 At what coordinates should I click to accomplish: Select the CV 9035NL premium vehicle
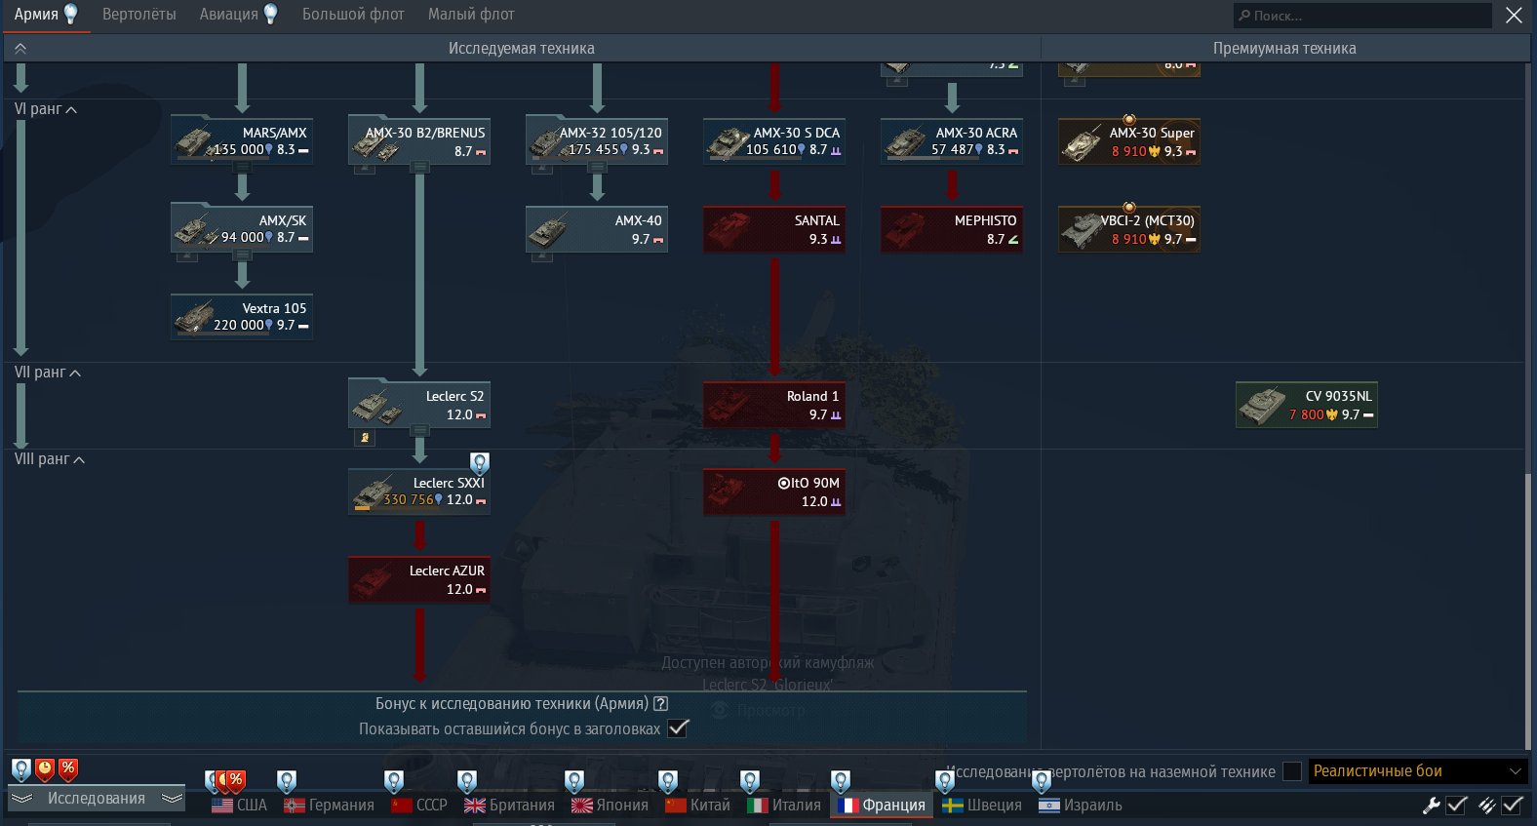[x=1306, y=405]
